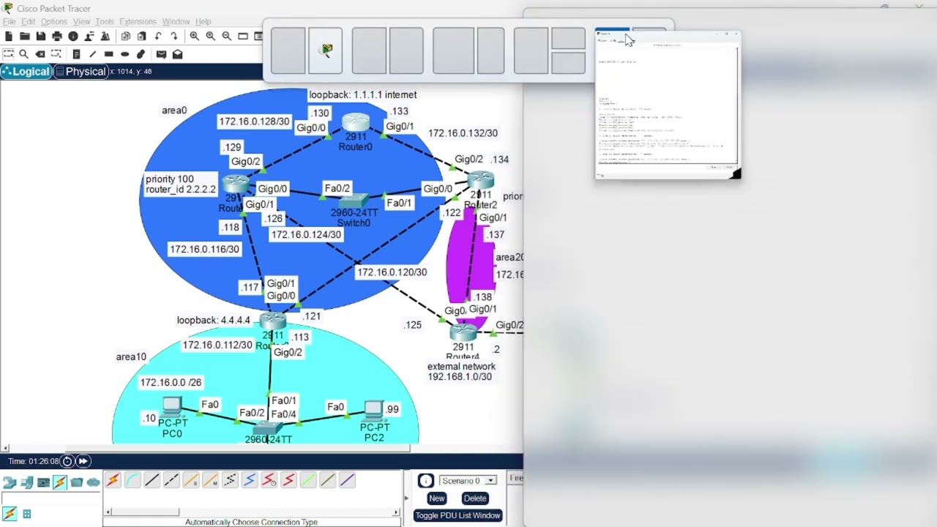Create a new file via toolbar icon
This screenshot has width=937, height=527.
(9, 36)
